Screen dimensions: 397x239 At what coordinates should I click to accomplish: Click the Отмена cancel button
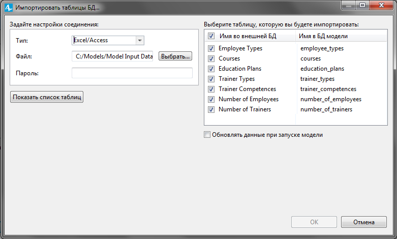pyautogui.click(x=364, y=222)
